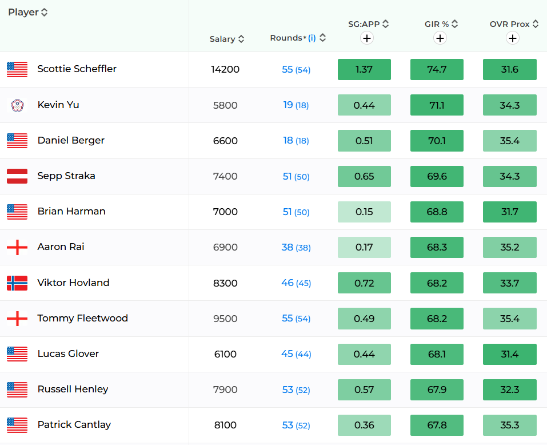Click the plus icon under SG:APP
This screenshot has width=547, height=445.
click(x=366, y=38)
